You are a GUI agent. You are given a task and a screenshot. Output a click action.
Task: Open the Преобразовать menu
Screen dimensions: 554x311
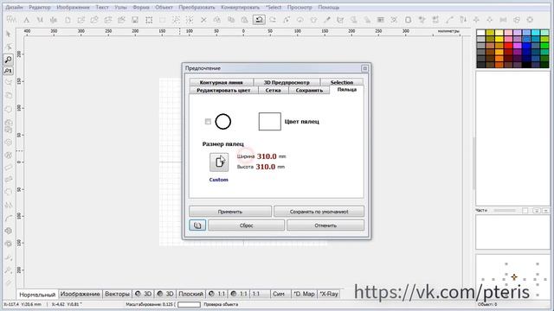coord(196,8)
